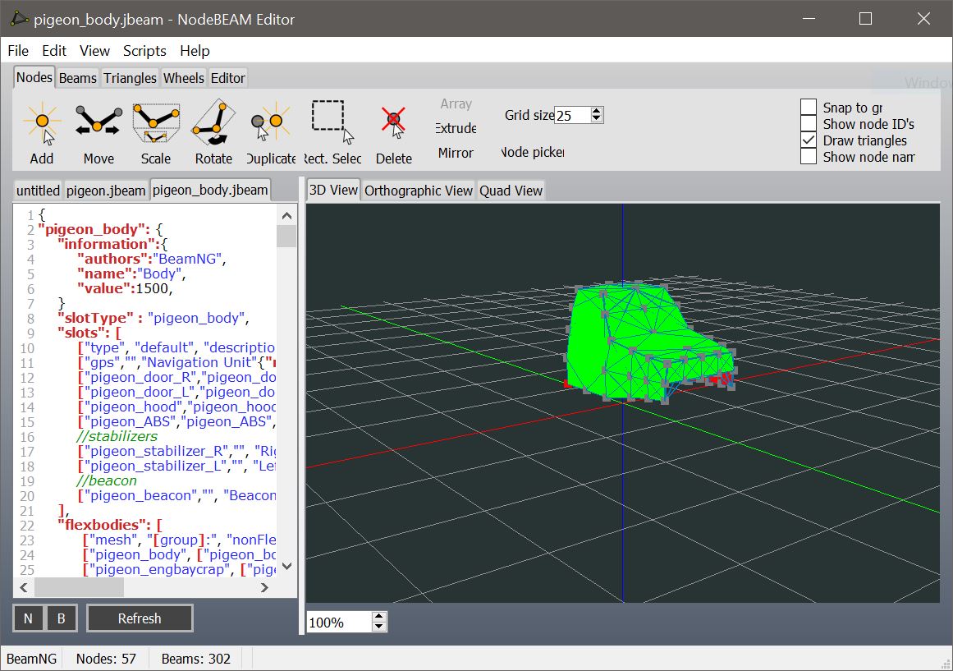
Task: Click the "pigeon_body" line in the code
Action: click(100, 229)
